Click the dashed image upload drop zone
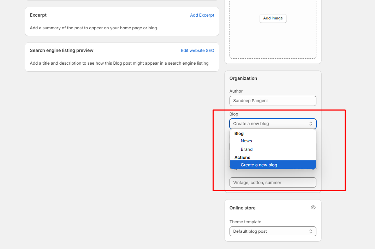 tap(273, 39)
